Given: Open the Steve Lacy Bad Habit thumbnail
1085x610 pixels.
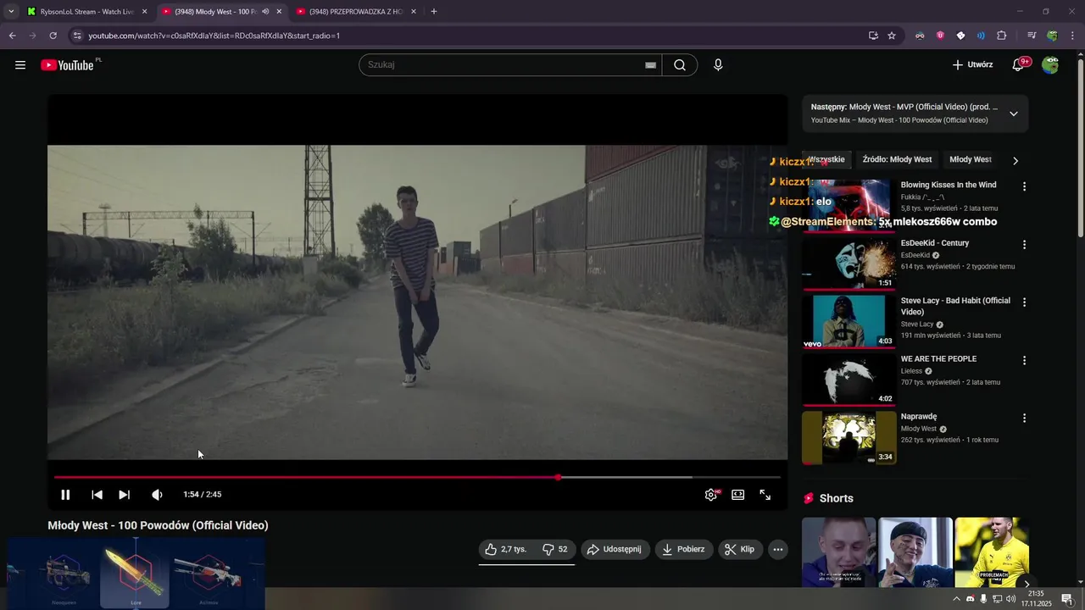Looking at the screenshot, I should point(849,321).
